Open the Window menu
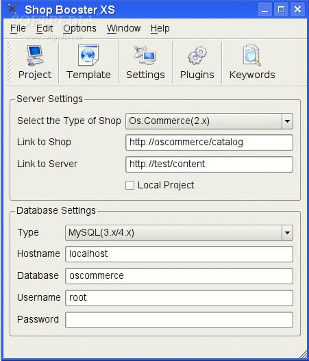Image resolution: width=309 pixels, height=361 pixels. (x=123, y=29)
